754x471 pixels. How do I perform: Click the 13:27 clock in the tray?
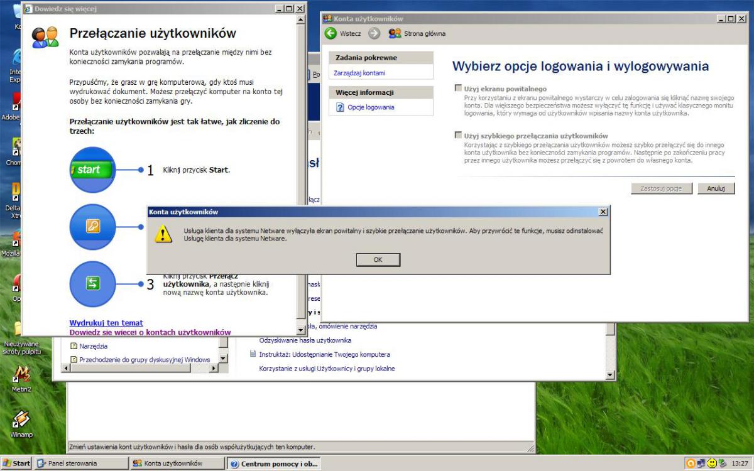pyautogui.click(x=740, y=463)
